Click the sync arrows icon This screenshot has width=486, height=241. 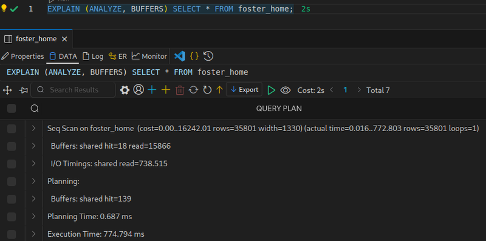pos(193,90)
